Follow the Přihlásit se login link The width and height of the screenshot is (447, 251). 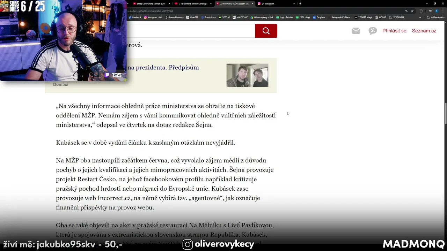(394, 31)
